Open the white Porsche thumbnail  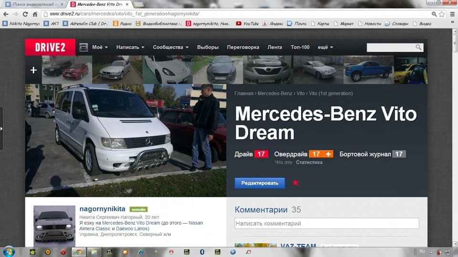point(167,70)
